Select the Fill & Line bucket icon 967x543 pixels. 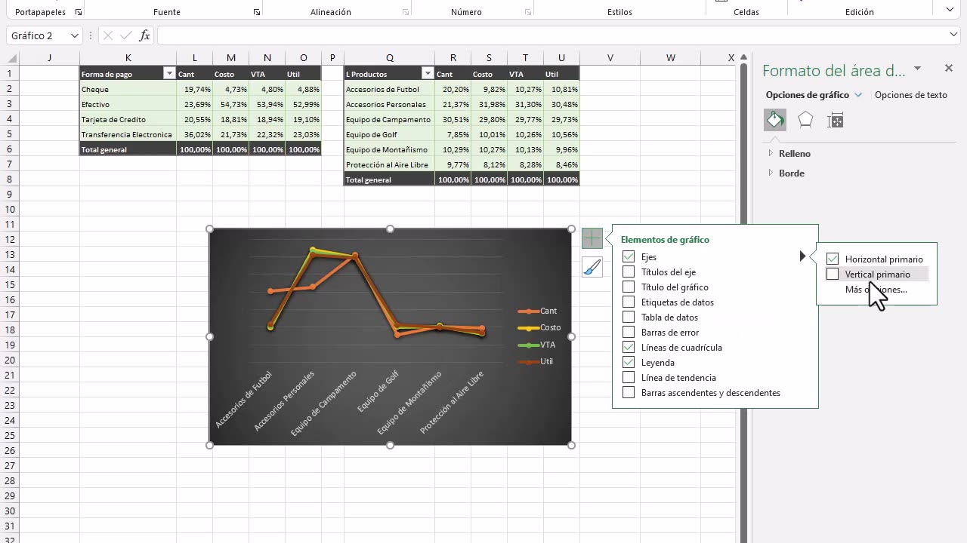click(775, 120)
